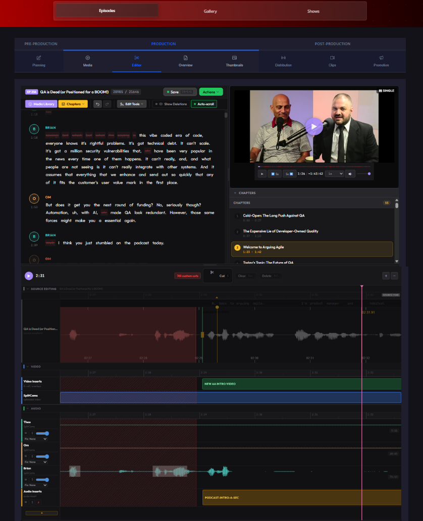Select the Cut scissors tool
423x521 pixels.
click(218, 276)
